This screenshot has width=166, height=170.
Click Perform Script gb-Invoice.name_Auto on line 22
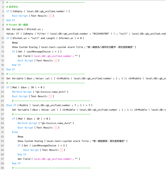click(x=40, y=92)
